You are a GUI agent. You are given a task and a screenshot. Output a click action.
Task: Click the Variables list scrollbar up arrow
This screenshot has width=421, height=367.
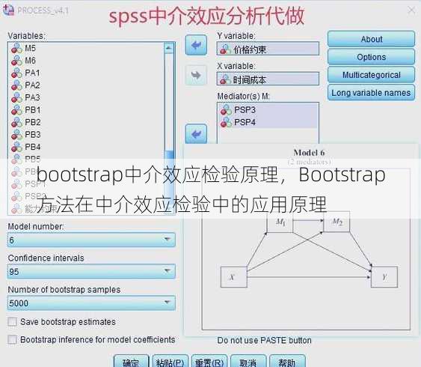(169, 48)
